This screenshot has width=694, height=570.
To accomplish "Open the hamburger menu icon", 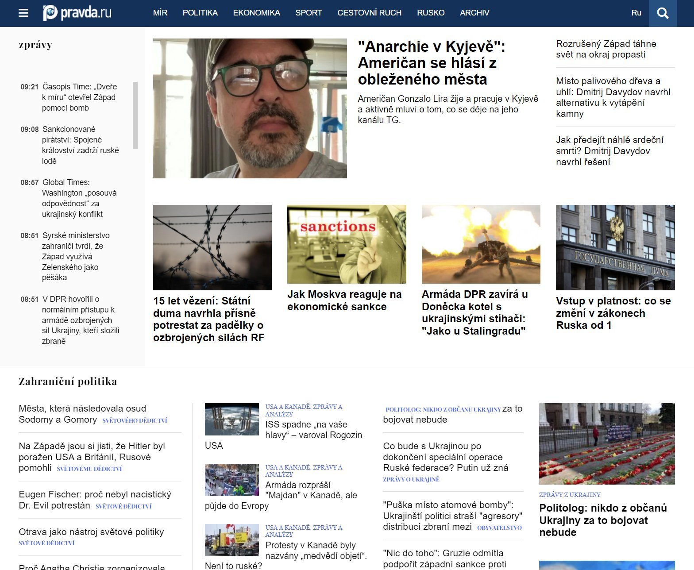I will point(23,13).
